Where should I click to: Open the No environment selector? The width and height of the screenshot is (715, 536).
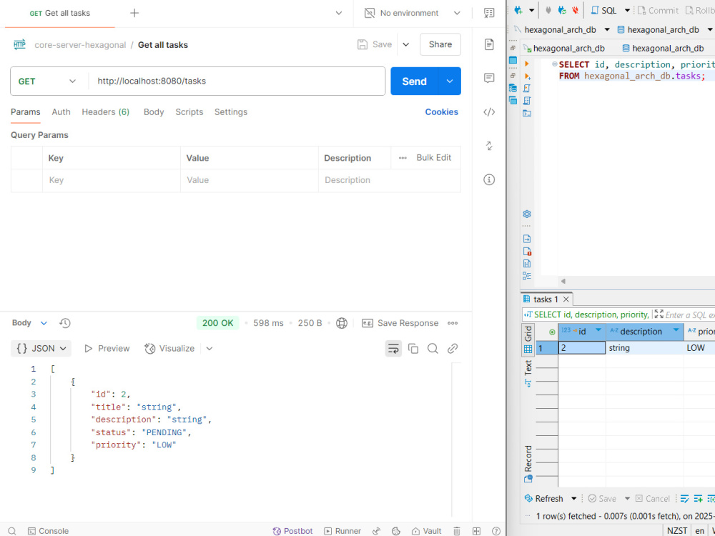pyautogui.click(x=413, y=13)
